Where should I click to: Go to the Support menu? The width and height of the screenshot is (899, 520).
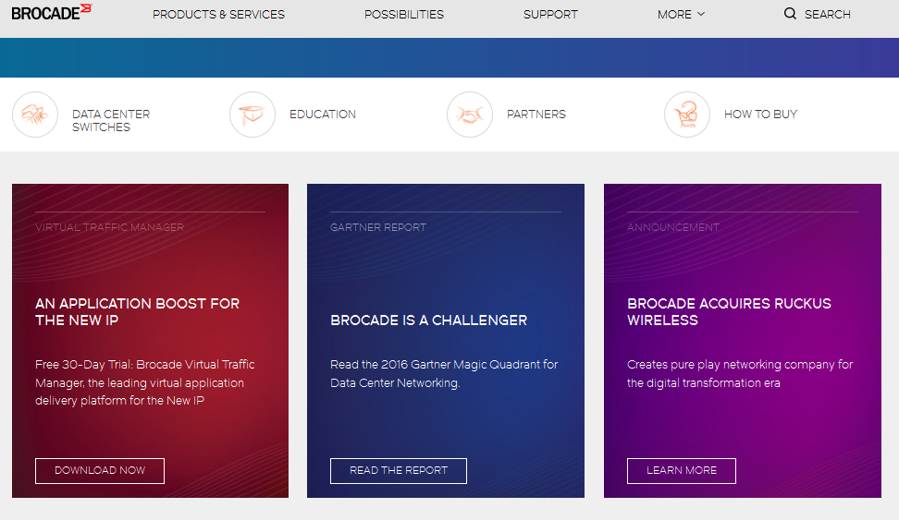pos(550,15)
